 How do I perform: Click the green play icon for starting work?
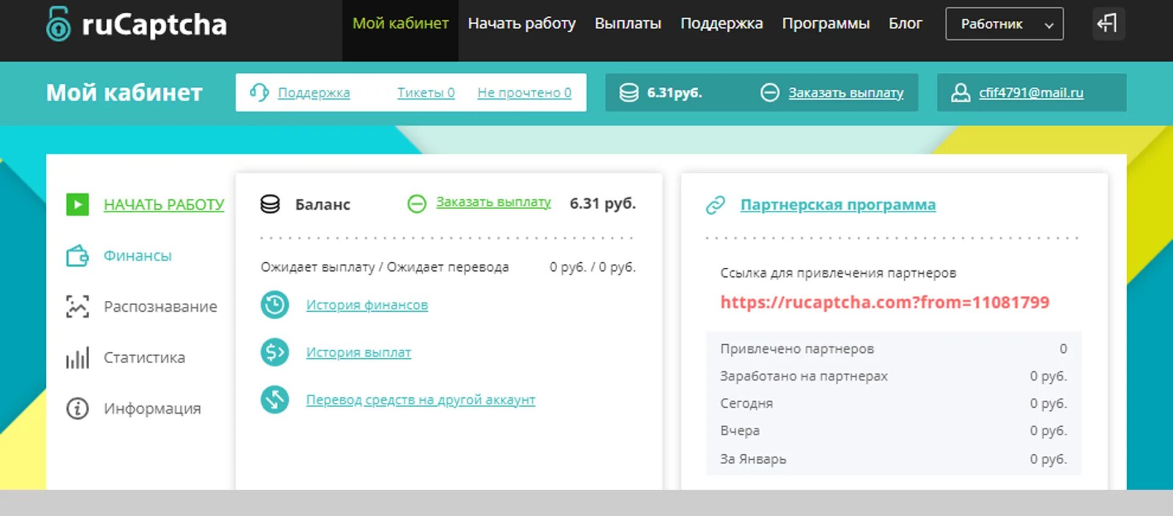point(78,204)
